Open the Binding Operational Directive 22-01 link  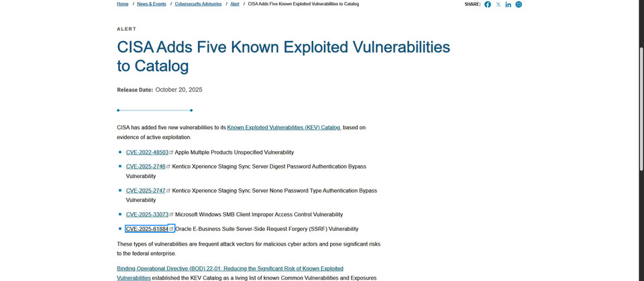click(x=229, y=268)
